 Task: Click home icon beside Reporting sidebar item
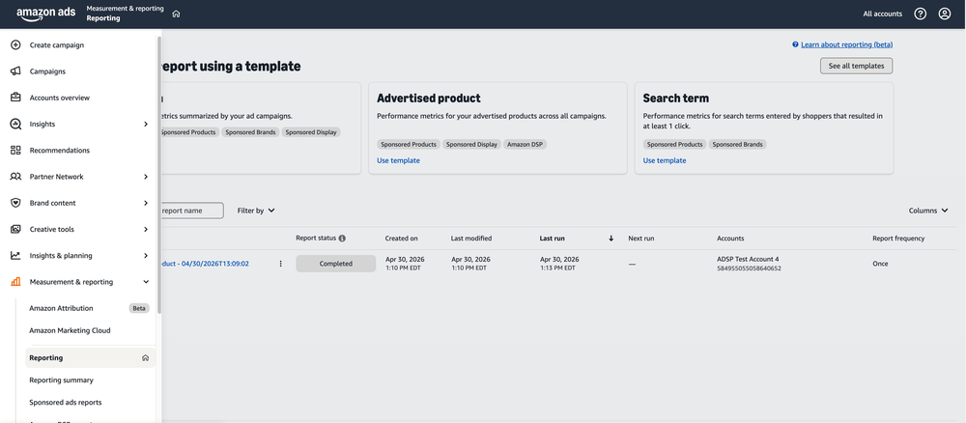(146, 357)
